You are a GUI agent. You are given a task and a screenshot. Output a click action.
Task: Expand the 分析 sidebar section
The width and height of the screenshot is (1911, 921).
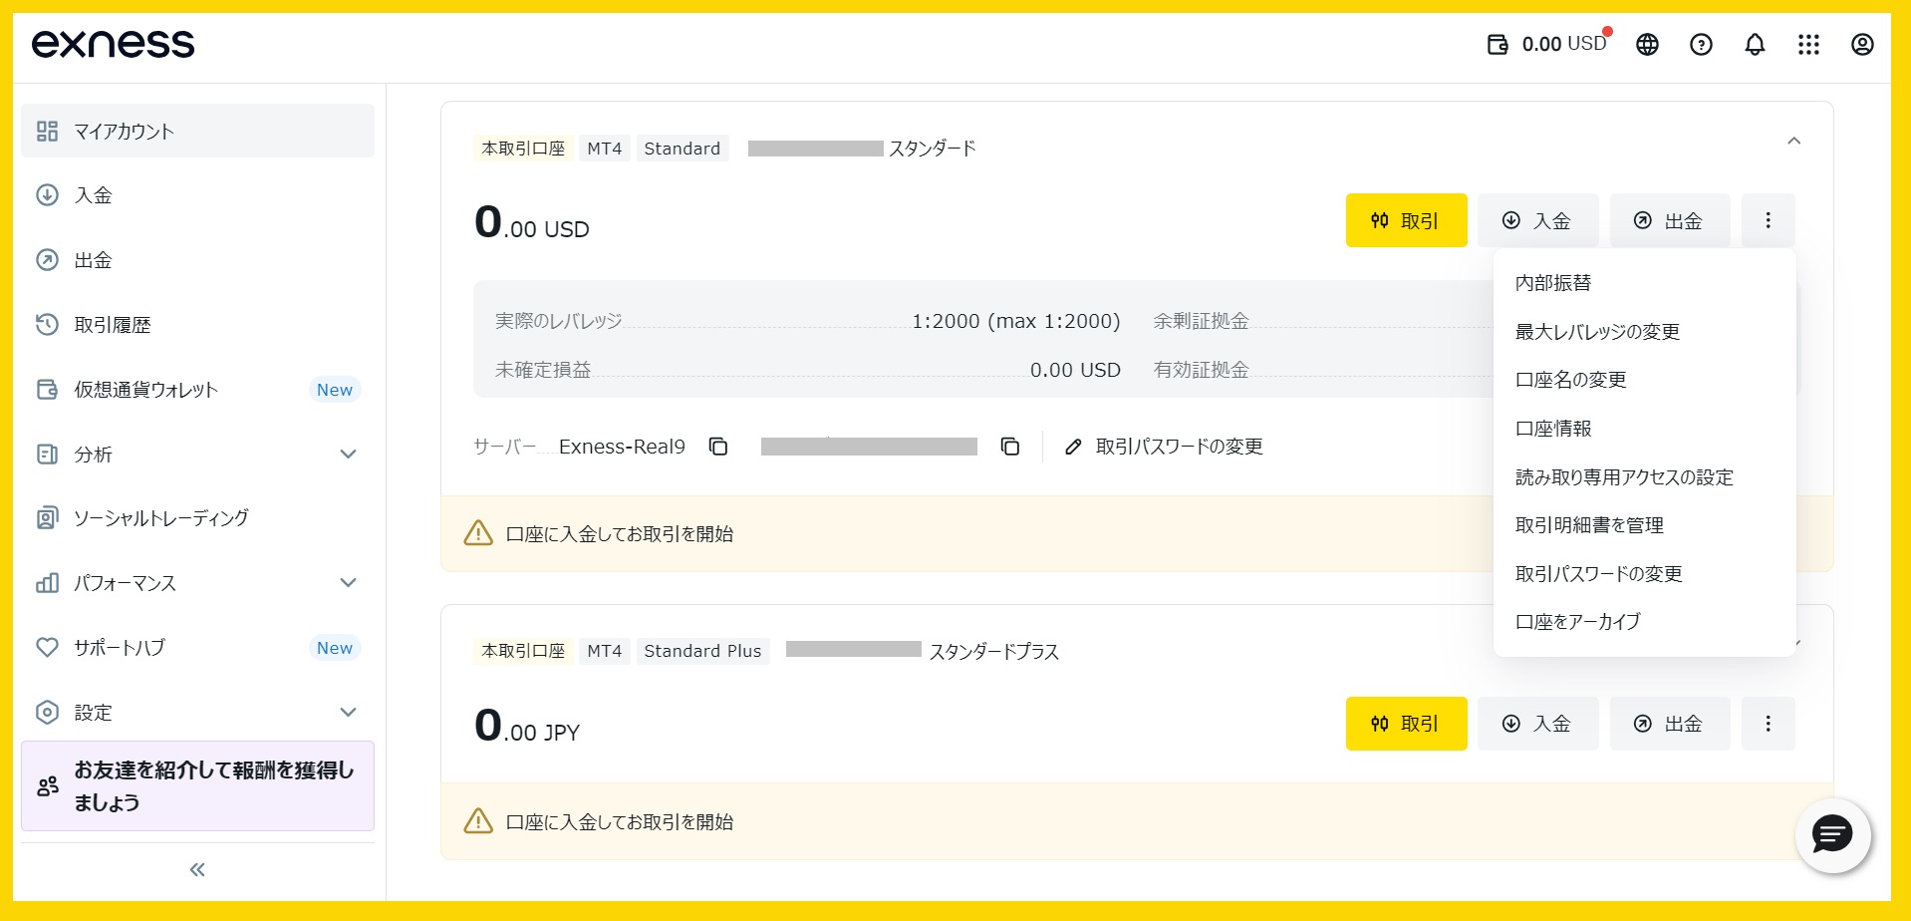(348, 455)
